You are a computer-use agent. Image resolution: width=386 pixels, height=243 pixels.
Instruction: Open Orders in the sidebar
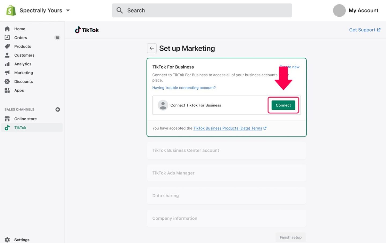20,38
